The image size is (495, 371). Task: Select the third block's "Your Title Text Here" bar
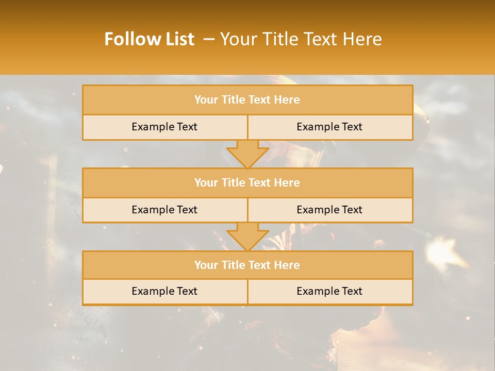[247, 265]
